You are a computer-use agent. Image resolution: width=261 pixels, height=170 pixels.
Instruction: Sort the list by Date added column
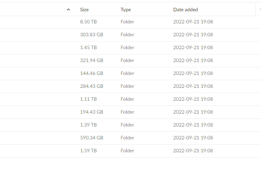pyautogui.click(x=185, y=10)
